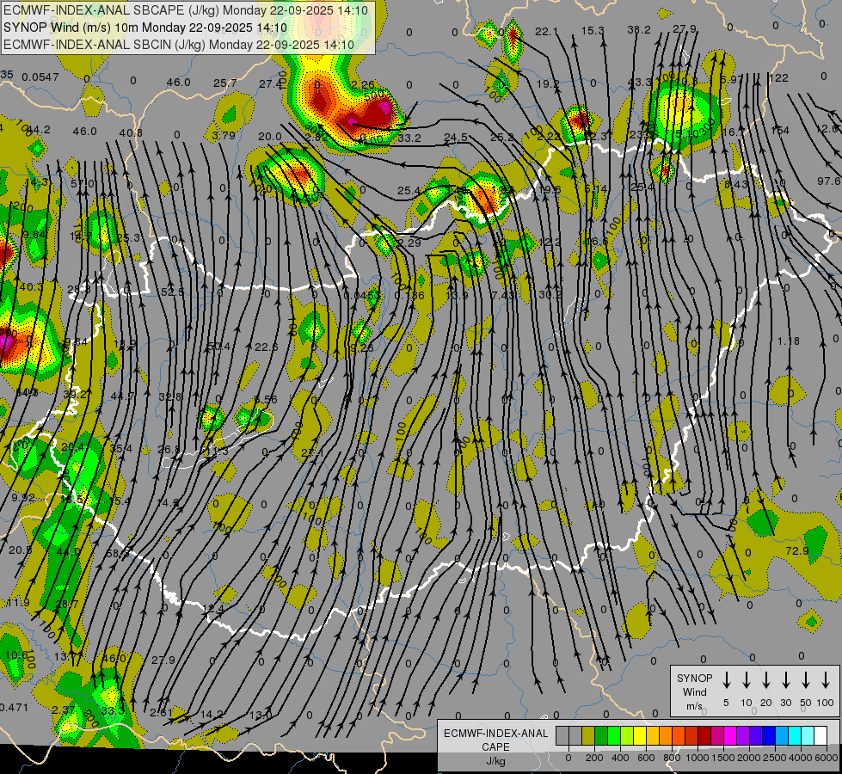The width and height of the screenshot is (842, 774).
Task: Click the 122 value on the map
Action: [x=778, y=78]
